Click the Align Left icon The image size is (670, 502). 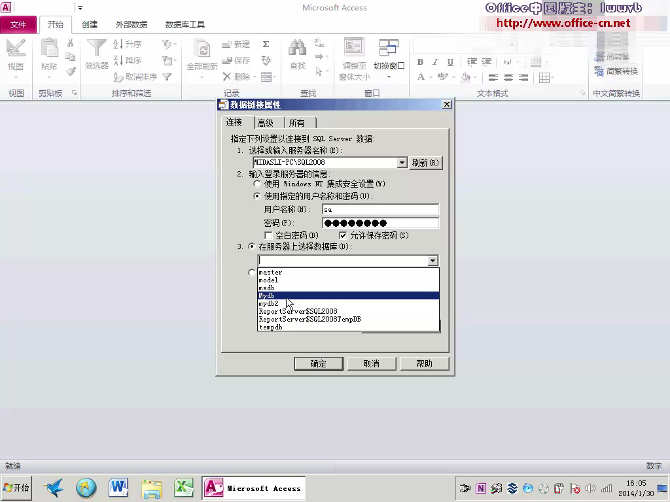point(493,78)
